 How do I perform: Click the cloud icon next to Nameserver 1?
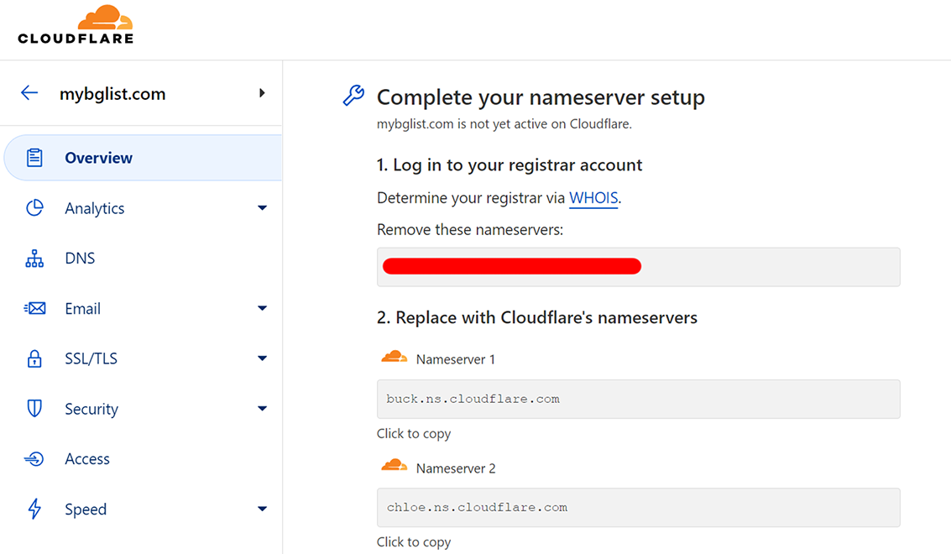pos(395,357)
